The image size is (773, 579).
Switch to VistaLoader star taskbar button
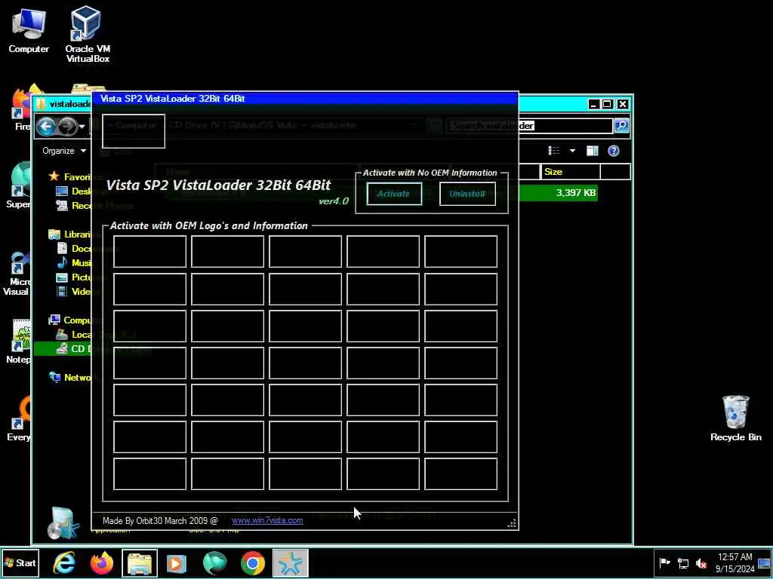coord(291,563)
